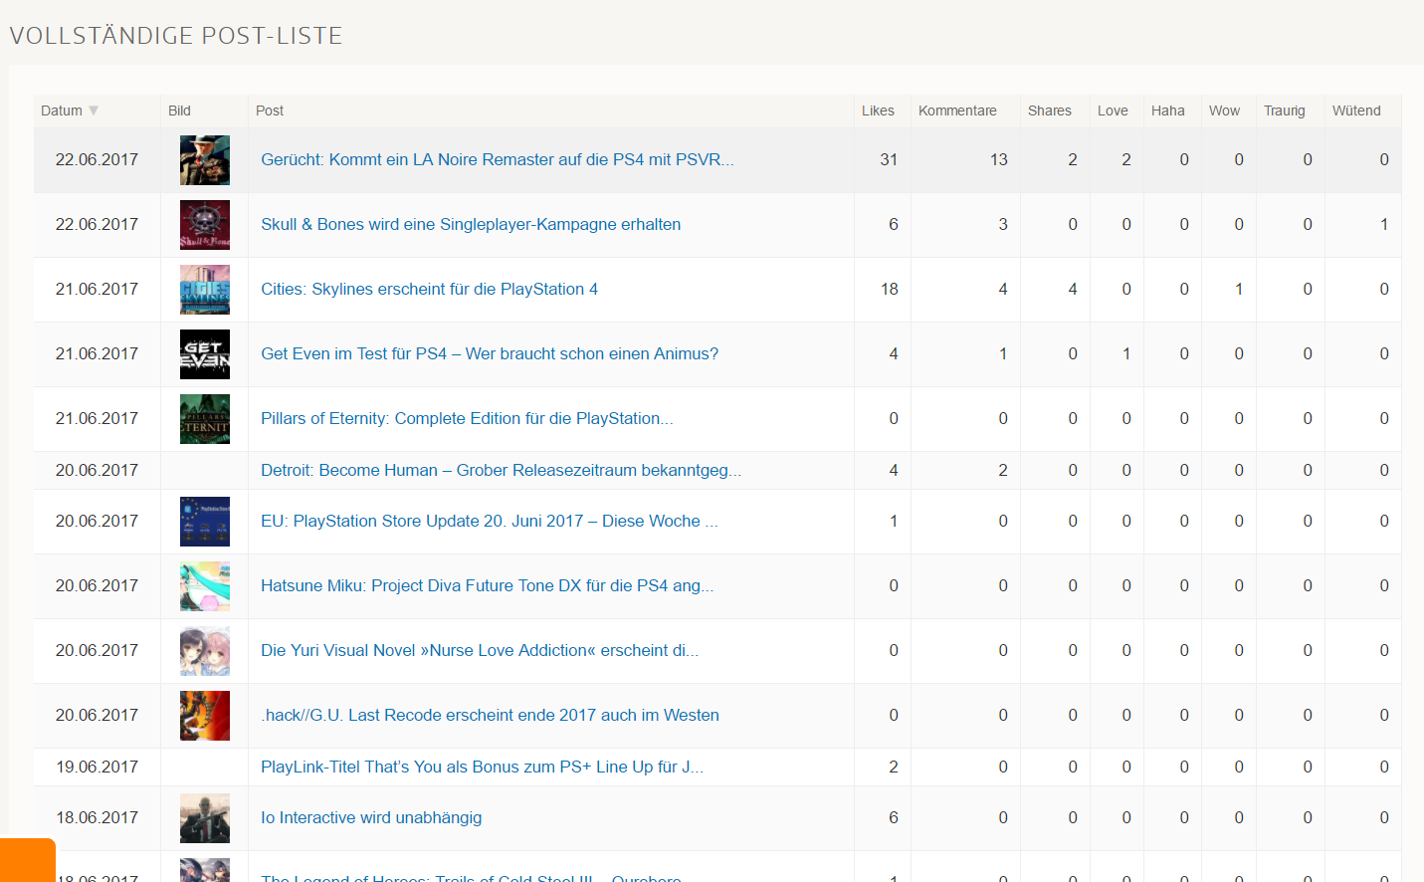Sort table by the Datum column arrow
Image resolution: width=1424 pixels, height=882 pixels.
coord(94,110)
